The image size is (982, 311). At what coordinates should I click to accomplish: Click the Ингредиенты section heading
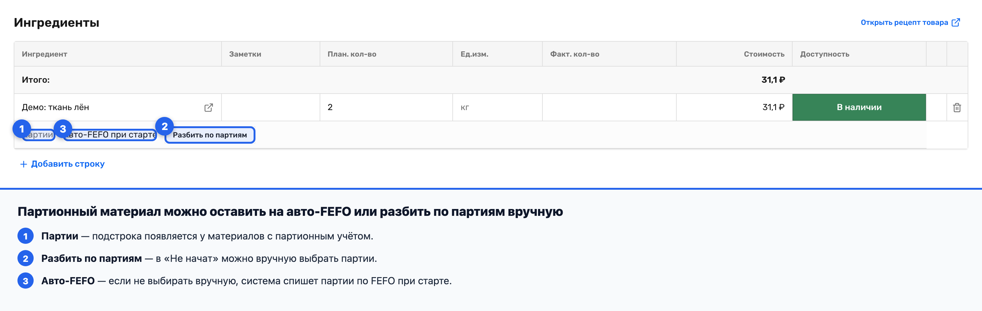(x=56, y=22)
